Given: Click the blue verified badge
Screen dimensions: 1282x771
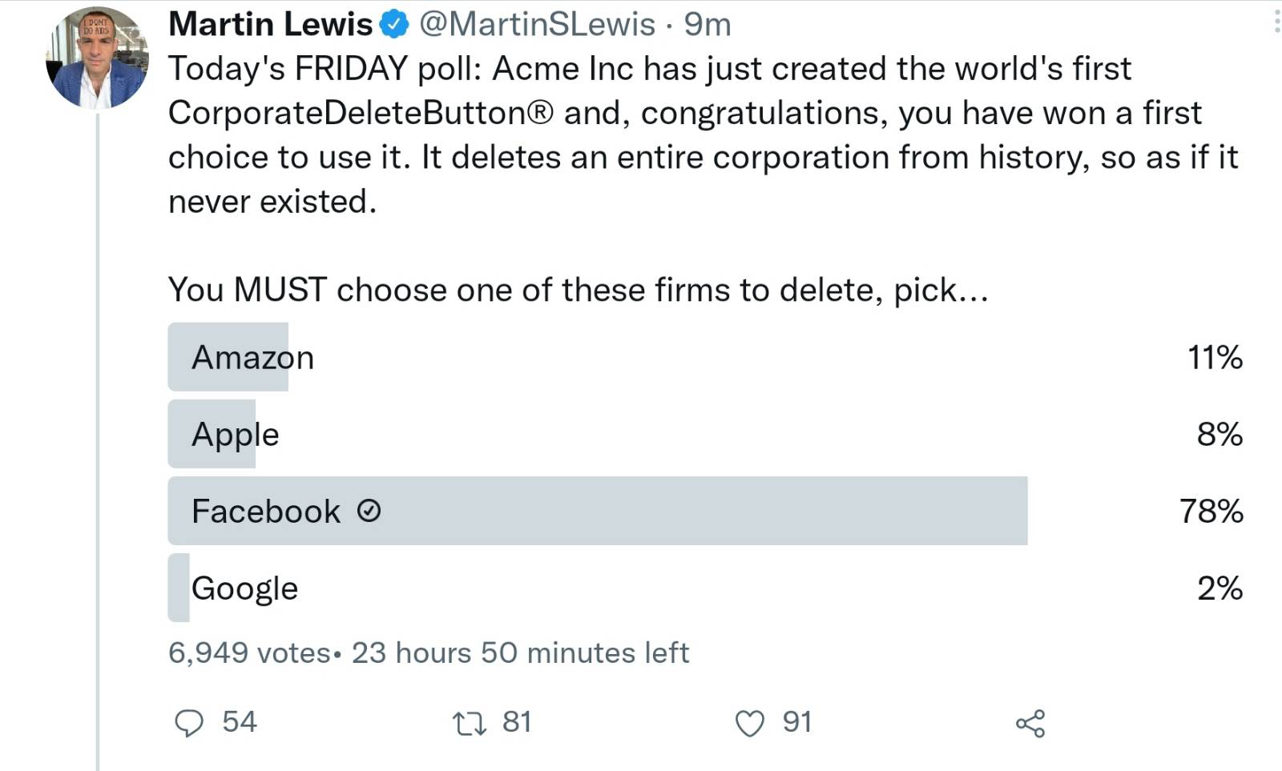Looking at the screenshot, I should 393,25.
